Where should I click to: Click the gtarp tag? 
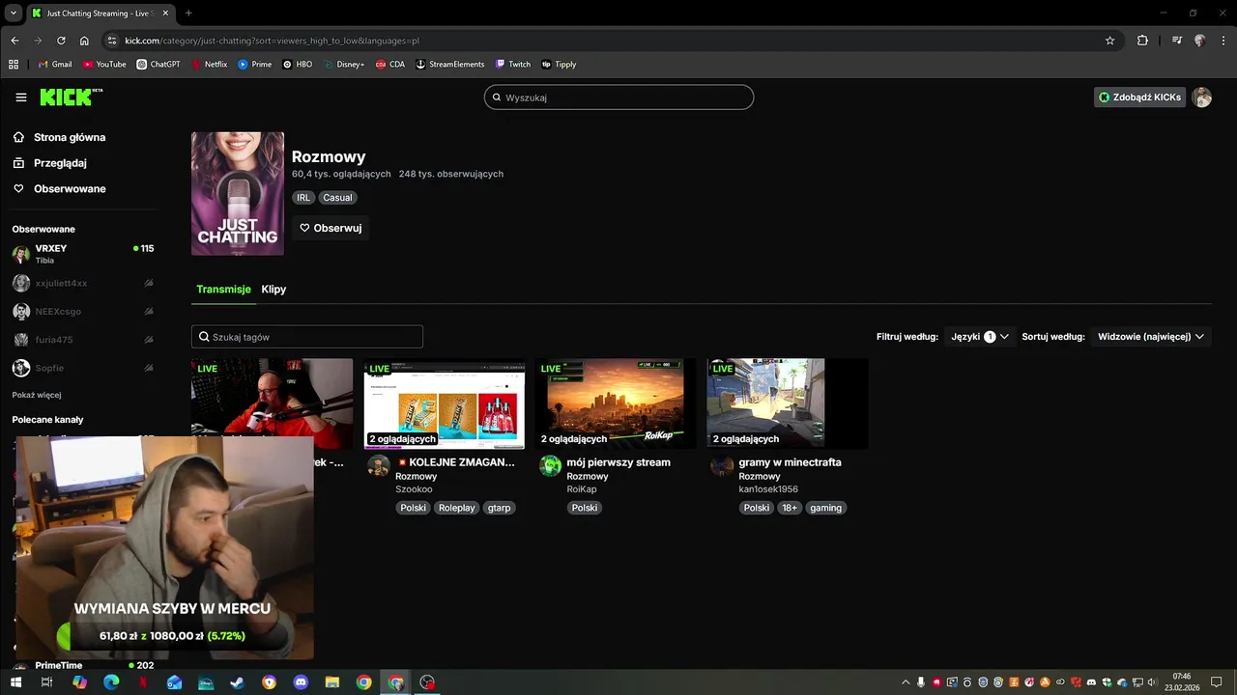coord(499,508)
